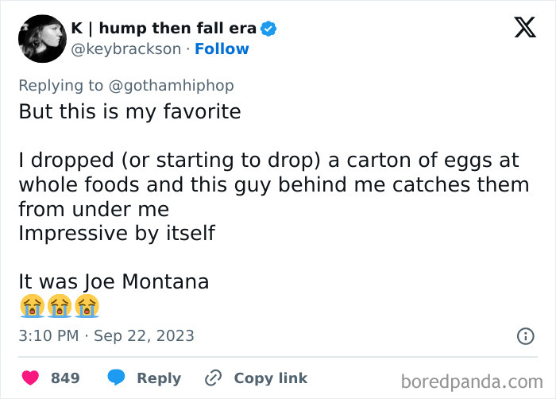
Task: Follow the @keybrackson account
Action: point(222,49)
